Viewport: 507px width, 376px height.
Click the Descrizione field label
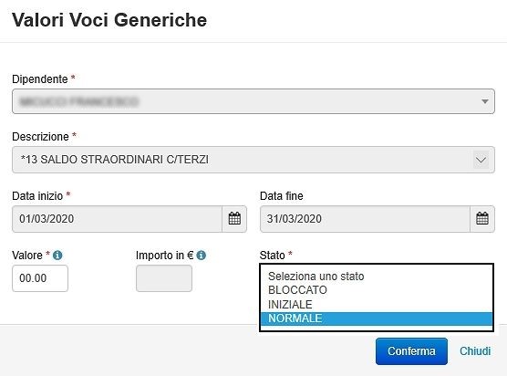(40, 137)
